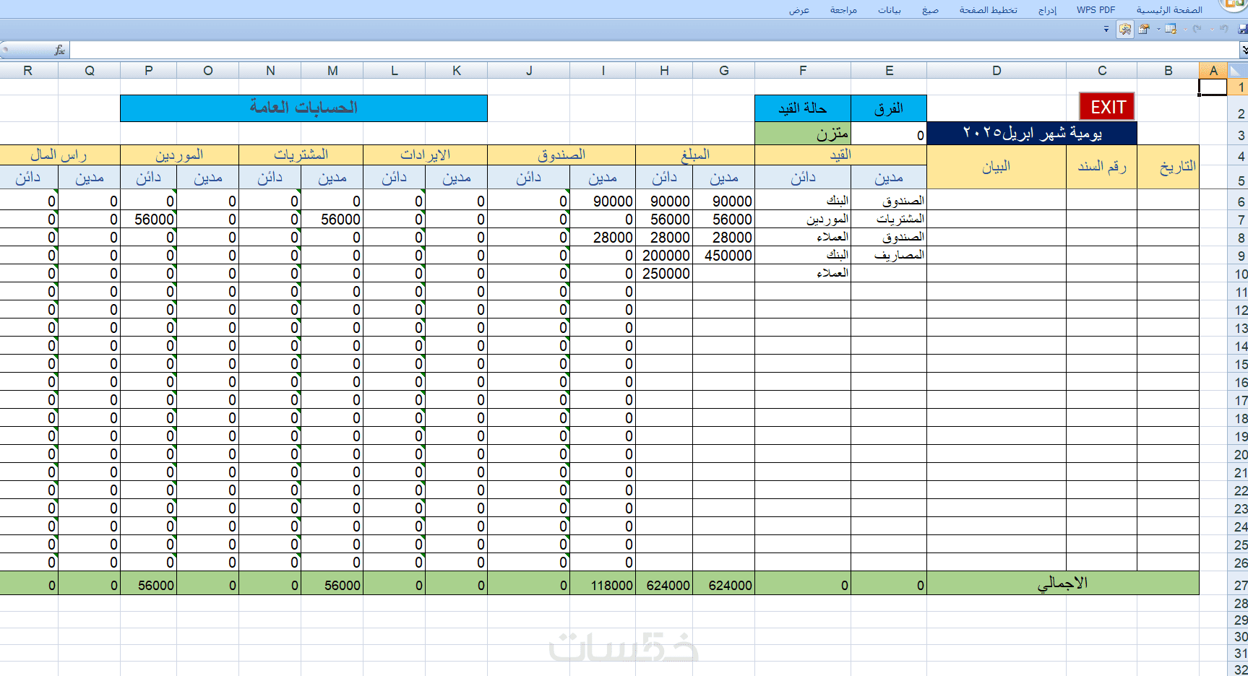This screenshot has width=1248, height=676.
Task: Select the المشتريات cell in row 7
Action: click(x=889, y=219)
